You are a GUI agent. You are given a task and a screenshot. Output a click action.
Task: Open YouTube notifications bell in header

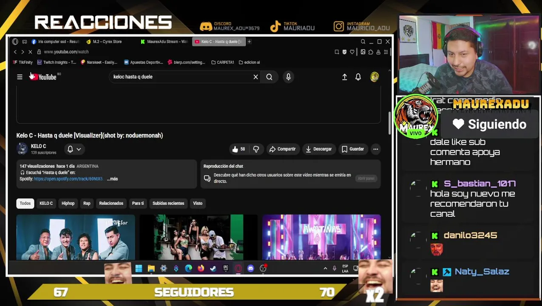tap(358, 77)
